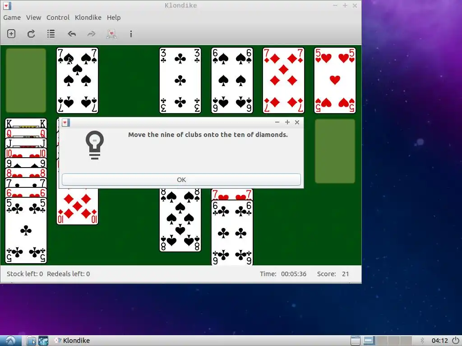This screenshot has height=346, width=462.
Task: Select the five of clubs card
Action: point(26,230)
